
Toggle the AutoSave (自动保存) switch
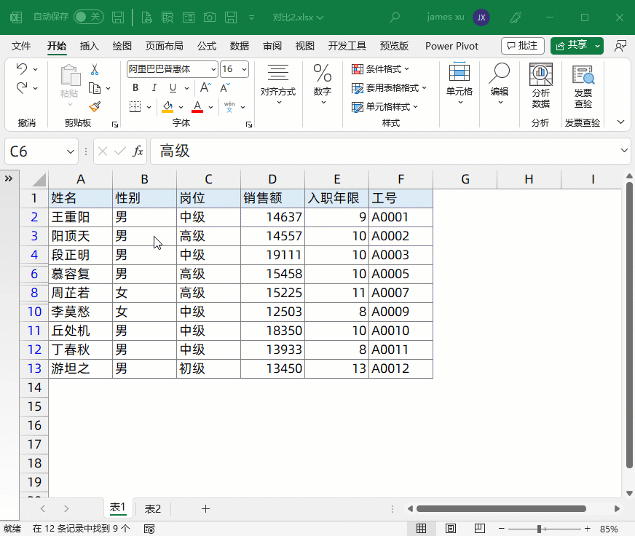click(88, 17)
